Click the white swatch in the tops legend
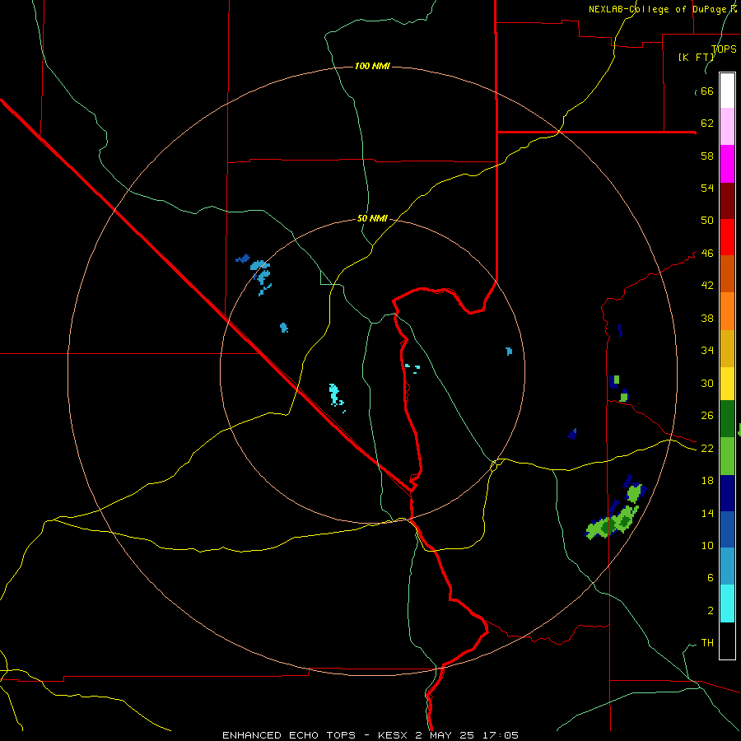The width and height of the screenshot is (741, 741). 727,91
